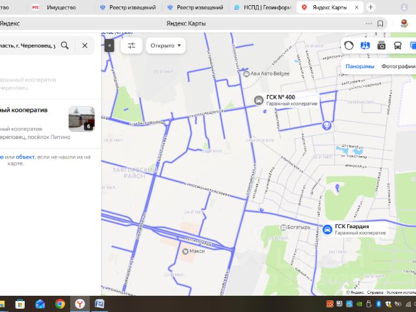The width and height of the screenshot is (416, 312).
Task: Toggle street panoramas layer icon
Action: point(365,45)
